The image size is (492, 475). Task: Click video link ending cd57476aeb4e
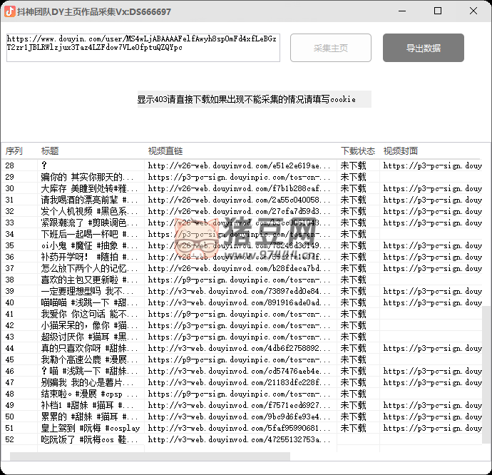[239, 371]
